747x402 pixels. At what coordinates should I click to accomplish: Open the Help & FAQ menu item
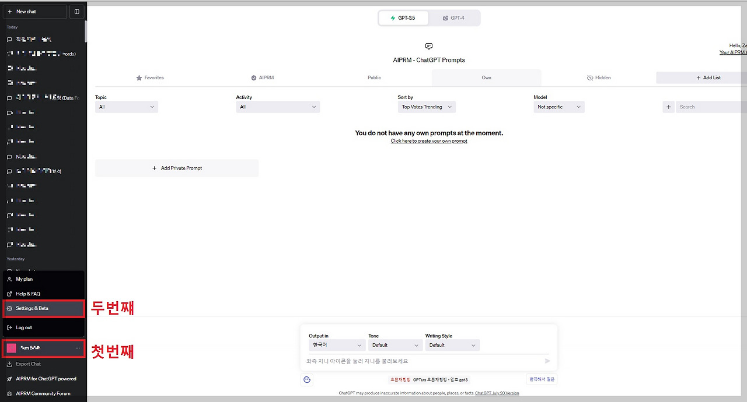coord(44,294)
